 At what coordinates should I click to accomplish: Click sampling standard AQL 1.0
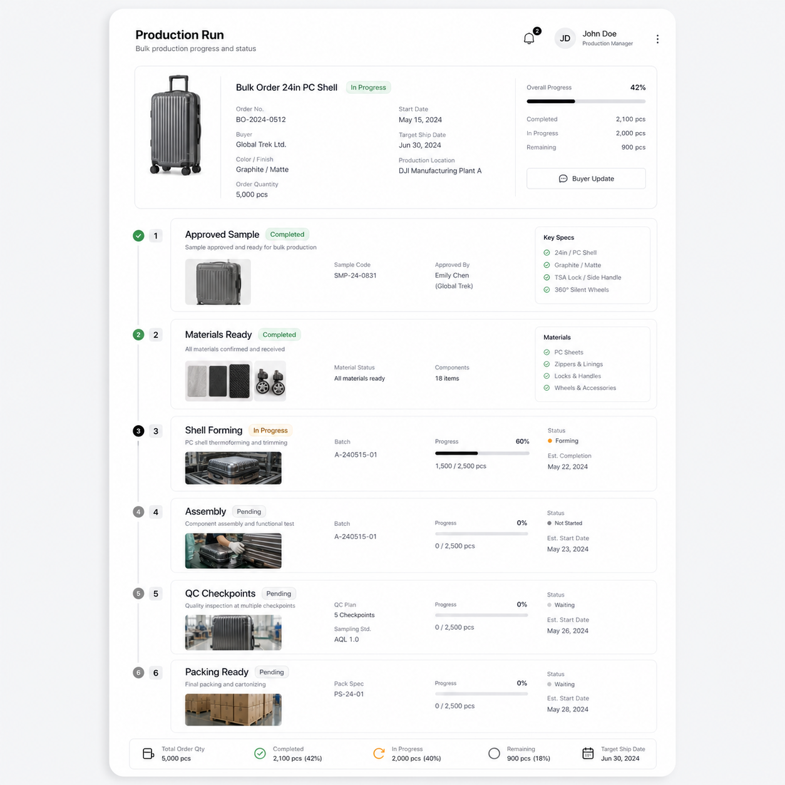pyautogui.click(x=347, y=640)
